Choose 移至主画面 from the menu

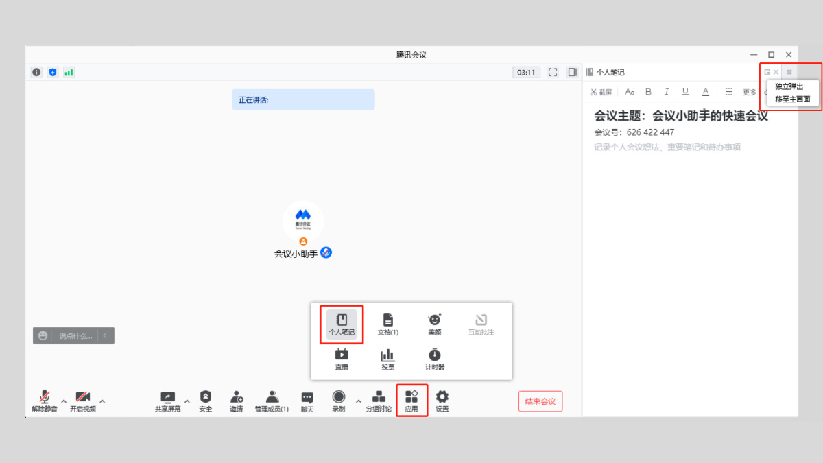click(x=793, y=99)
